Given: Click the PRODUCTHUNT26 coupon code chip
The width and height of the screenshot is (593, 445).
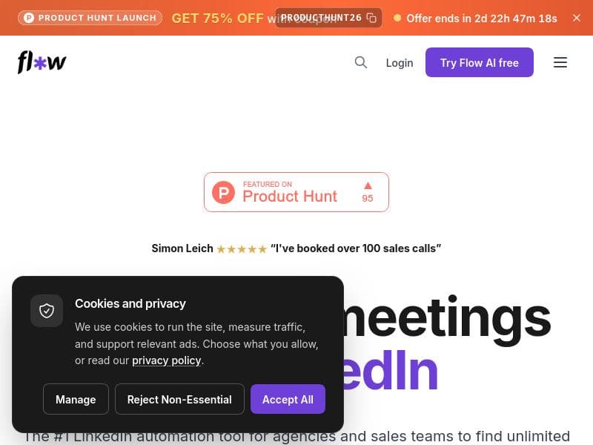Looking at the screenshot, I should pos(328,18).
